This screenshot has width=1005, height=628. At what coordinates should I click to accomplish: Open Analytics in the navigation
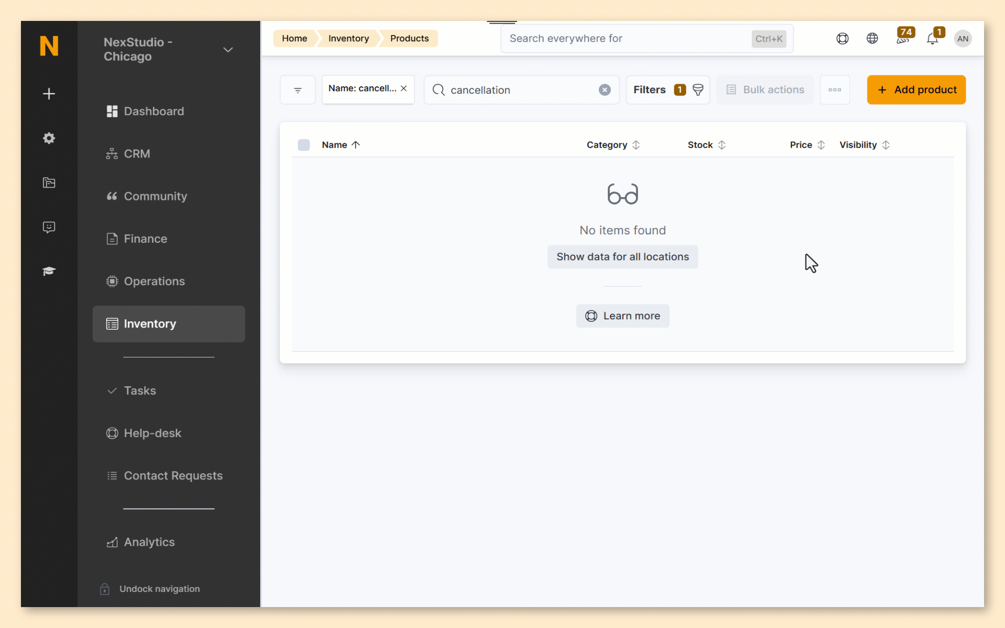pos(169,542)
